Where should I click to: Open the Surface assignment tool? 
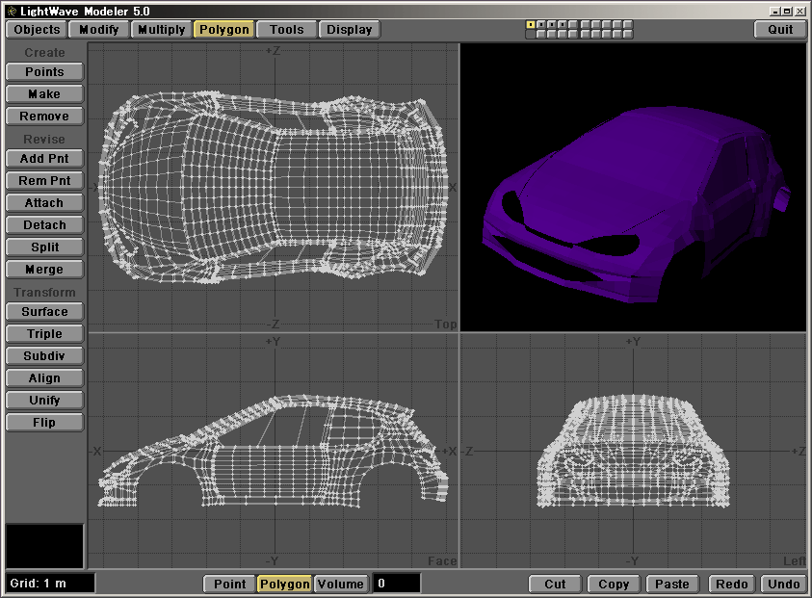[44, 311]
